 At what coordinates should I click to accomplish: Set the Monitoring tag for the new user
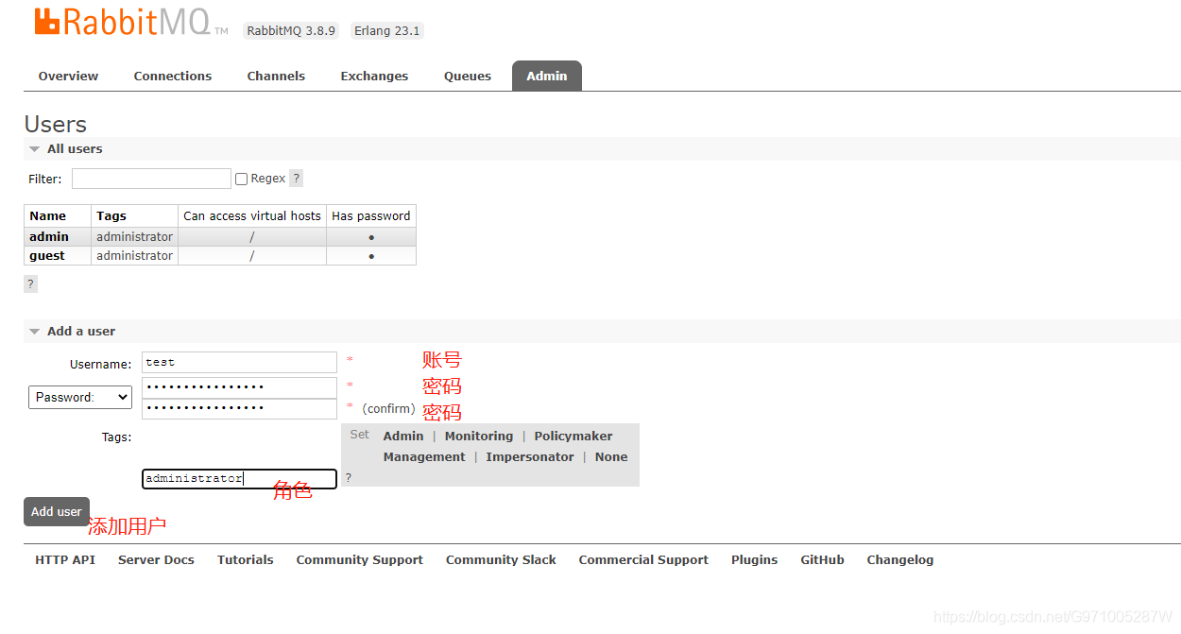point(478,436)
